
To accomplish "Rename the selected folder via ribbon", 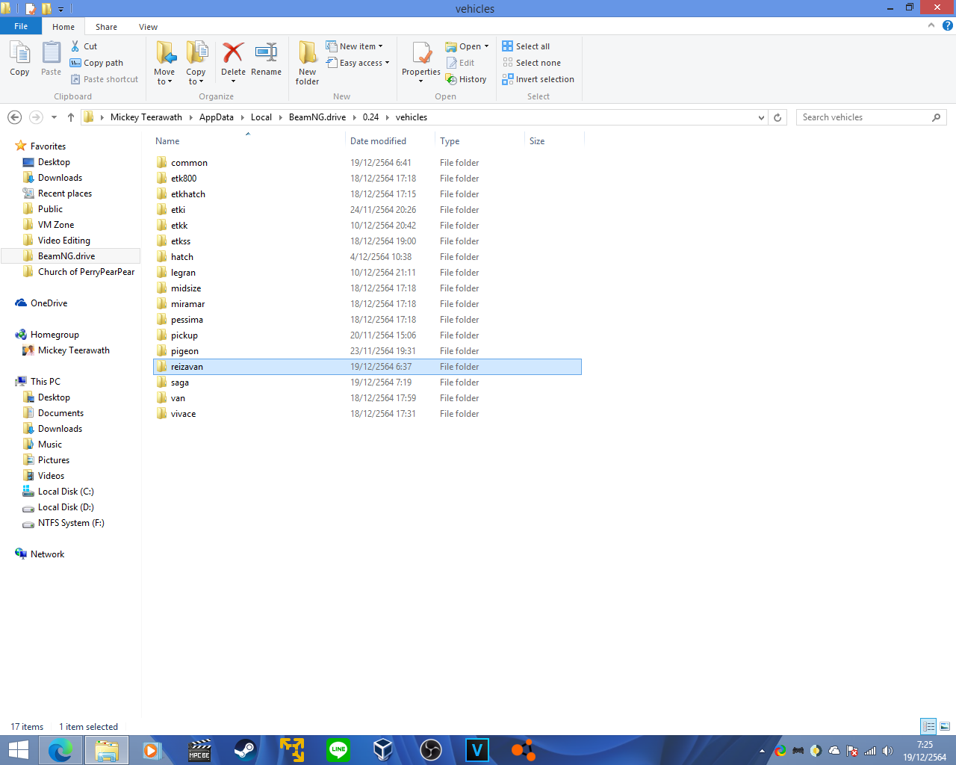I will pos(266,58).
